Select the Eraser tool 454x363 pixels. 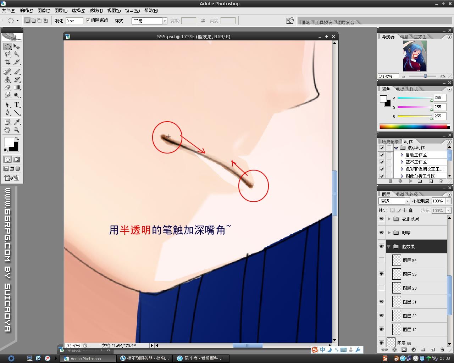coord(7,88)
